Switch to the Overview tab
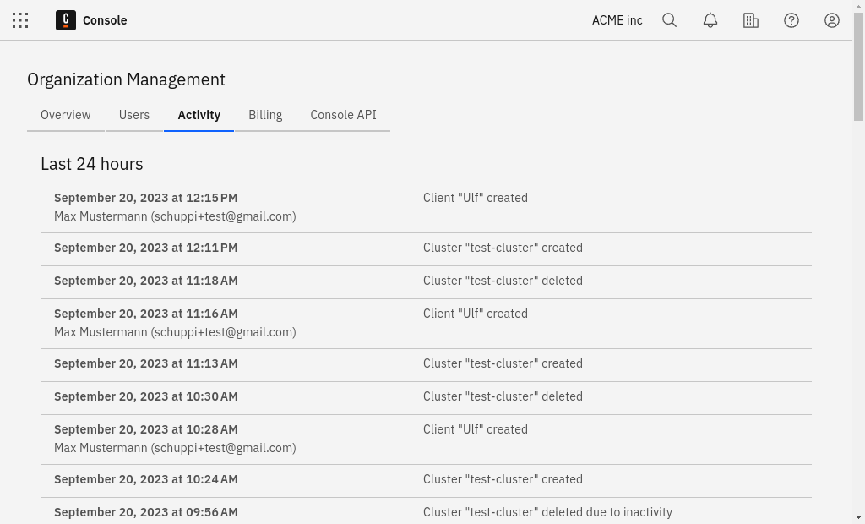This screenshot has height=524, width=865. pyautogui.click(x=66, y=115)
